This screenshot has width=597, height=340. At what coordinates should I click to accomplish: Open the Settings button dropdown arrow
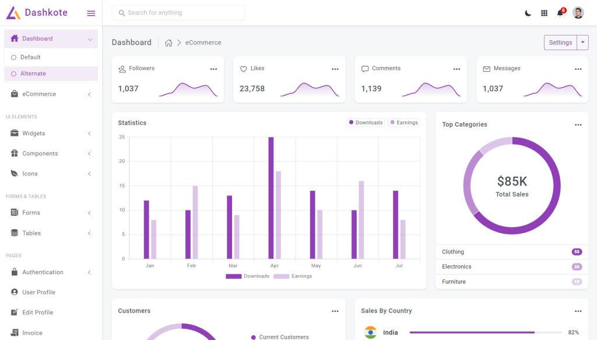click(x=582, y=42)
